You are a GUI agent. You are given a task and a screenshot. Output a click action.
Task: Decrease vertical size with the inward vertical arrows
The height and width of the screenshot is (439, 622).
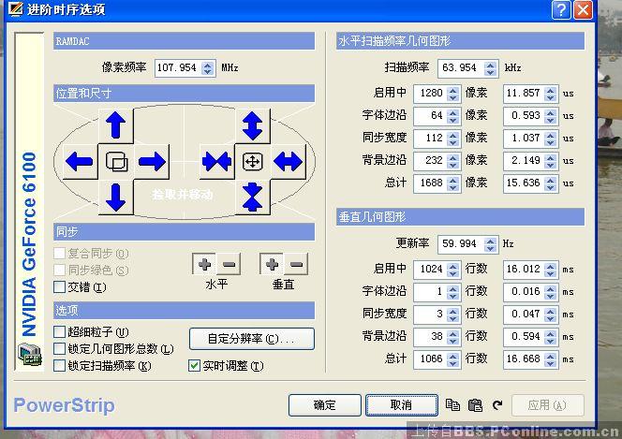pos(253,197)
